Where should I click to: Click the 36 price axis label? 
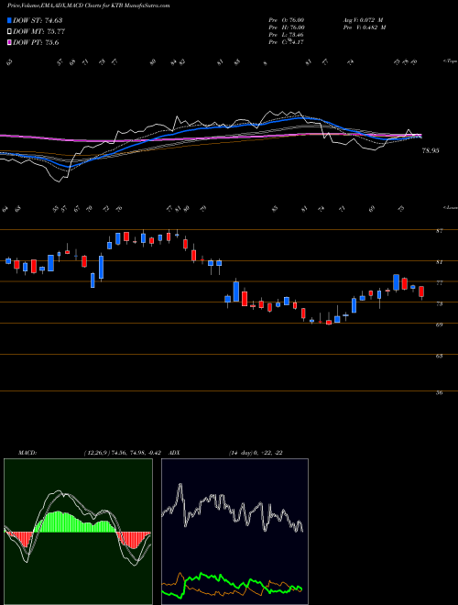(439, 393)
